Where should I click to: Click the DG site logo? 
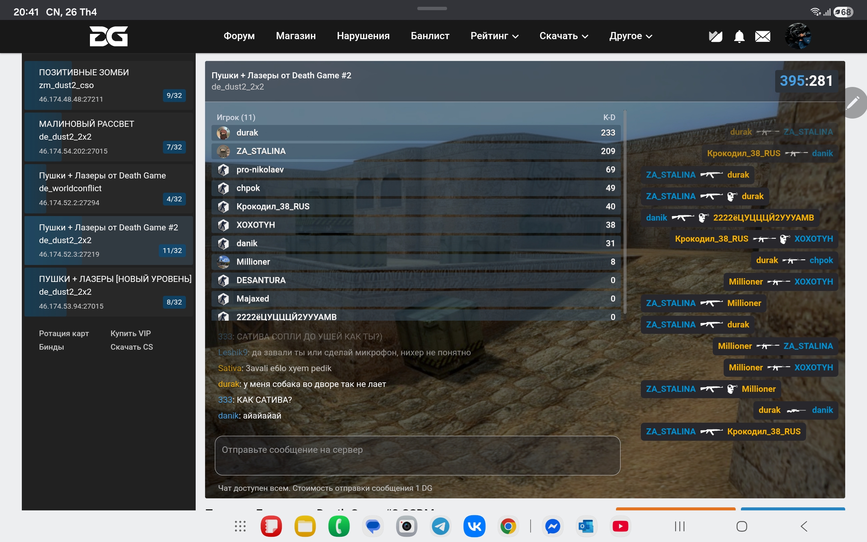pyautogui.click(x=108, y=36)
